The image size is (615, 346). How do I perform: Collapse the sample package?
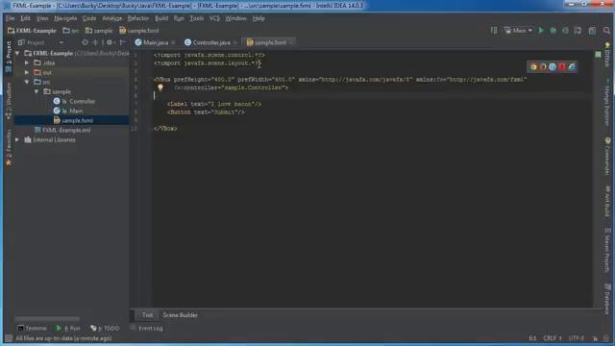point(37,91)
